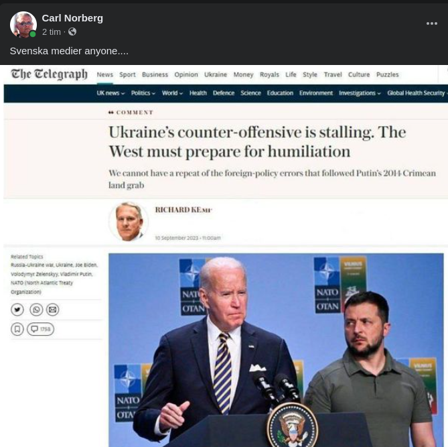Share the article via Twitter icon
448x447 pixels.
pos(17,310)
